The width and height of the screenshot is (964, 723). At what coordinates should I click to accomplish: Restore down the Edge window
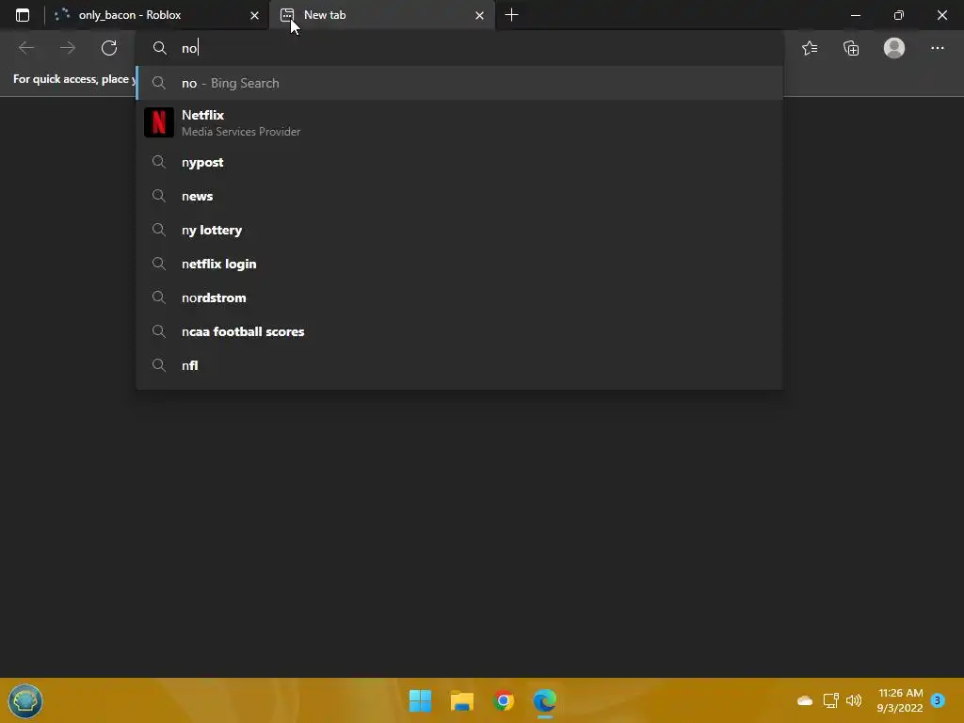coord(899,15)
